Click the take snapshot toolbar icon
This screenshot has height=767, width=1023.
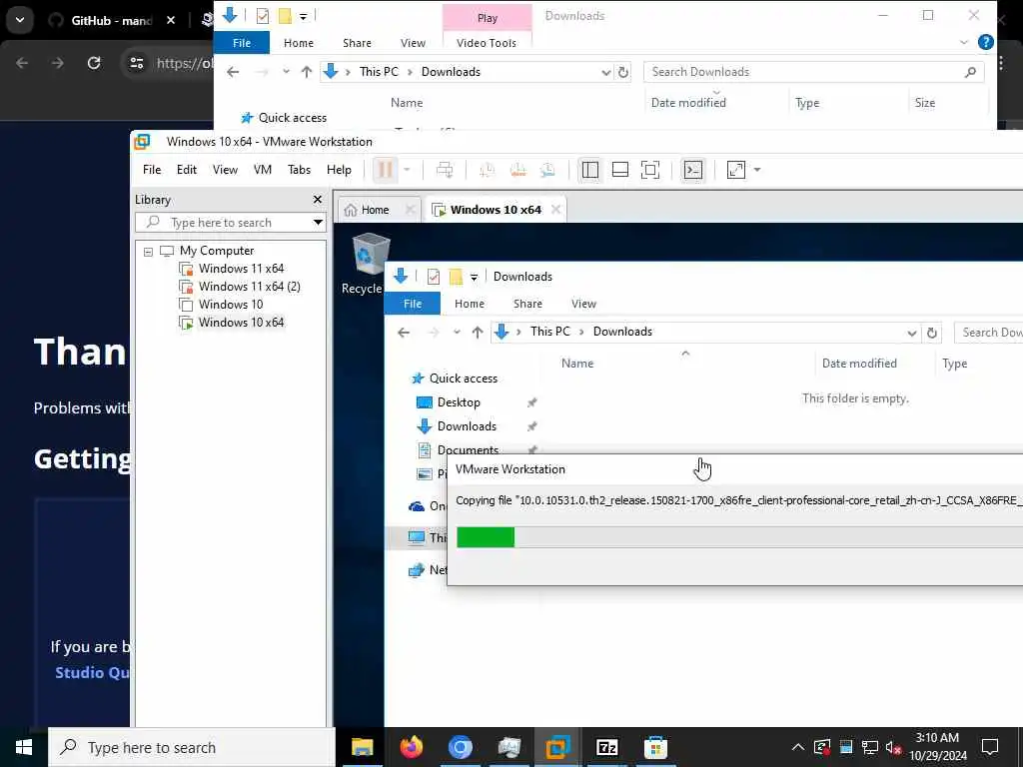pos(487,170)
